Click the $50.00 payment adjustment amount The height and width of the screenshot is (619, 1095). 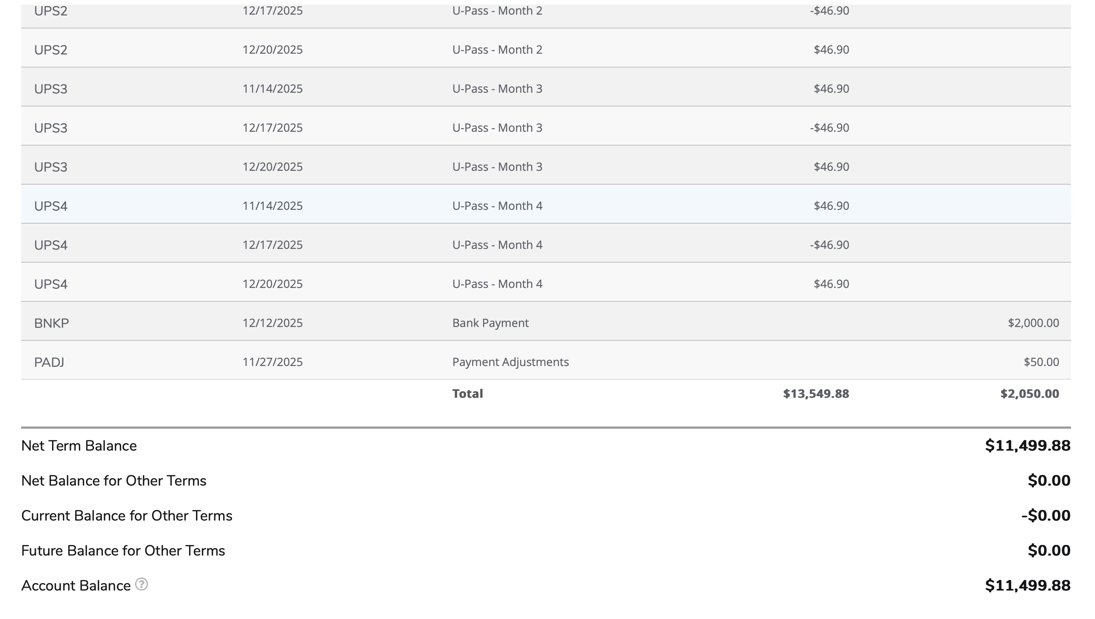tap(1041, 362)
